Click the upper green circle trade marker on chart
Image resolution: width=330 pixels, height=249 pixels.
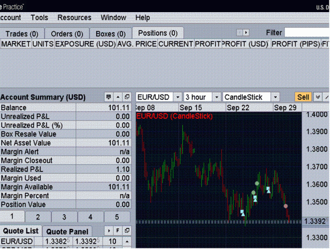coord(257,184)
